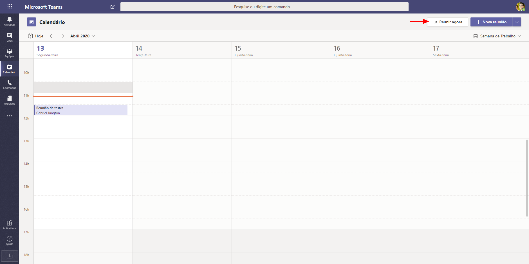The width and height of the screenshot is (529, 264).
Task: Select day 16 Quinta-feira header
Action: click(x=380, y=50)
